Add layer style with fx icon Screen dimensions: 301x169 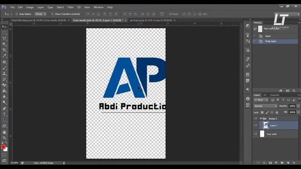coord(264,163)
